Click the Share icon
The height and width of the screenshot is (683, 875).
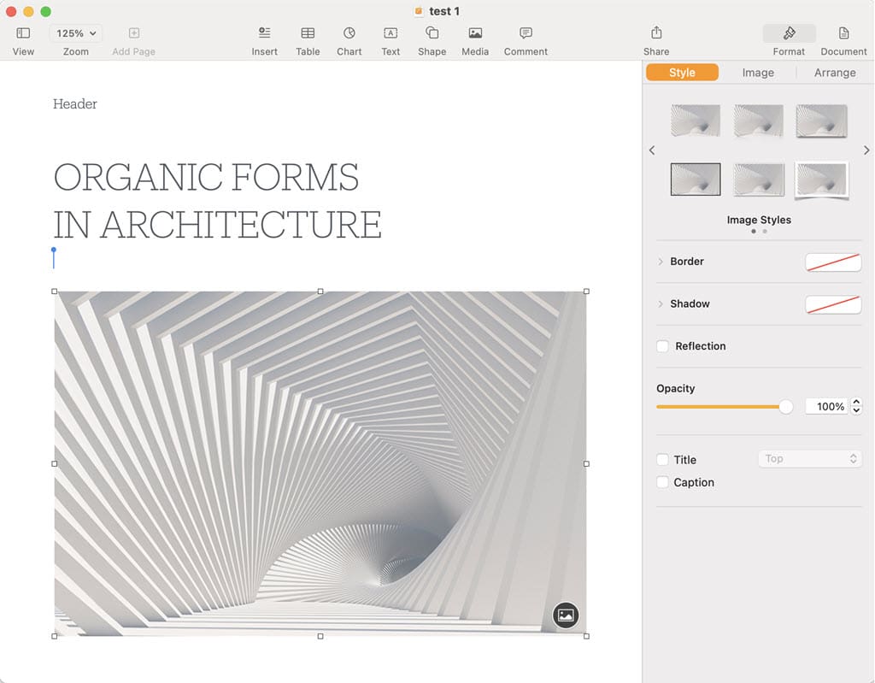tap(656, 33)
